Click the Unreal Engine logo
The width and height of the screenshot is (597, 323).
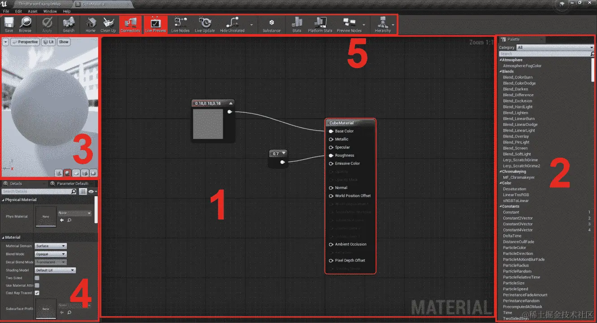(4, 4)
